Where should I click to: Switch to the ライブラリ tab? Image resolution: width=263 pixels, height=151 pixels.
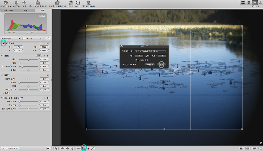(9, 11)
